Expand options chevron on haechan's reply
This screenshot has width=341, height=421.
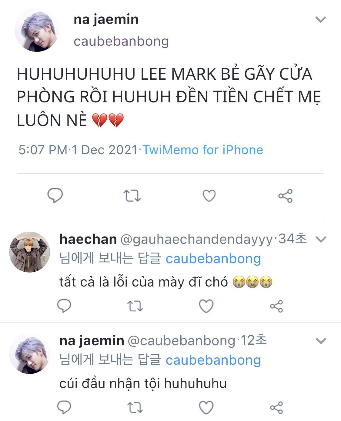click(x=321, y=240)
